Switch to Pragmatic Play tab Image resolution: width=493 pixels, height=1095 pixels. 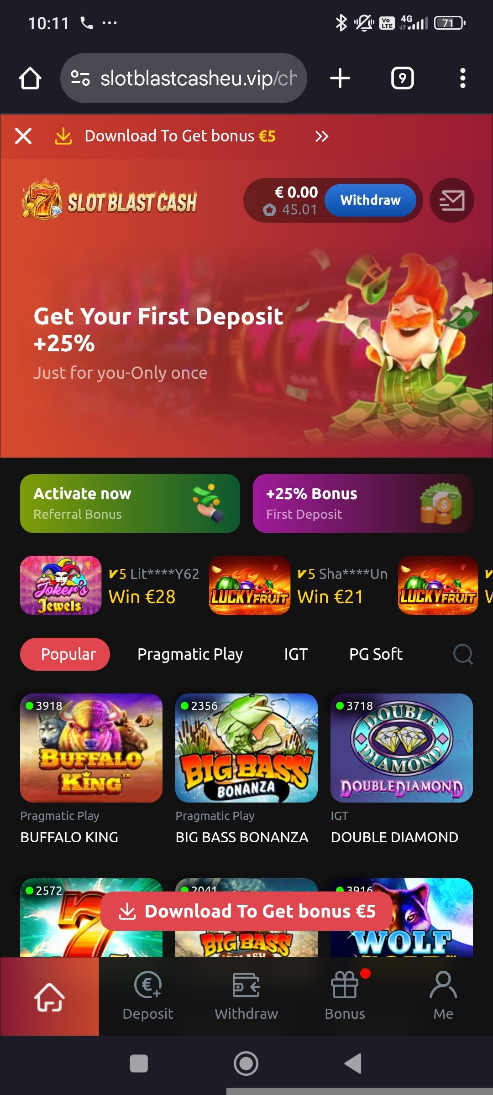(x=190, y=654)
